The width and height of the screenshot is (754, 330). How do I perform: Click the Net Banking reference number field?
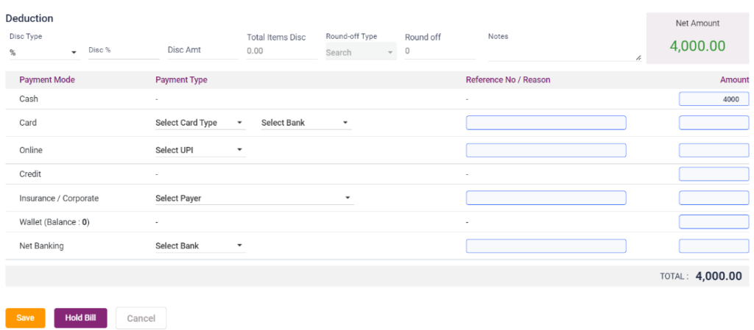pos(546,245)
